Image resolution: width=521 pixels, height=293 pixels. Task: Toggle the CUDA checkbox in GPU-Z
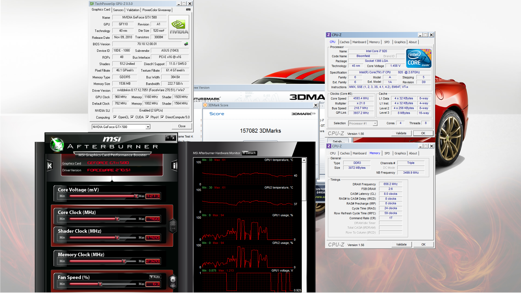tap(132, 117)
